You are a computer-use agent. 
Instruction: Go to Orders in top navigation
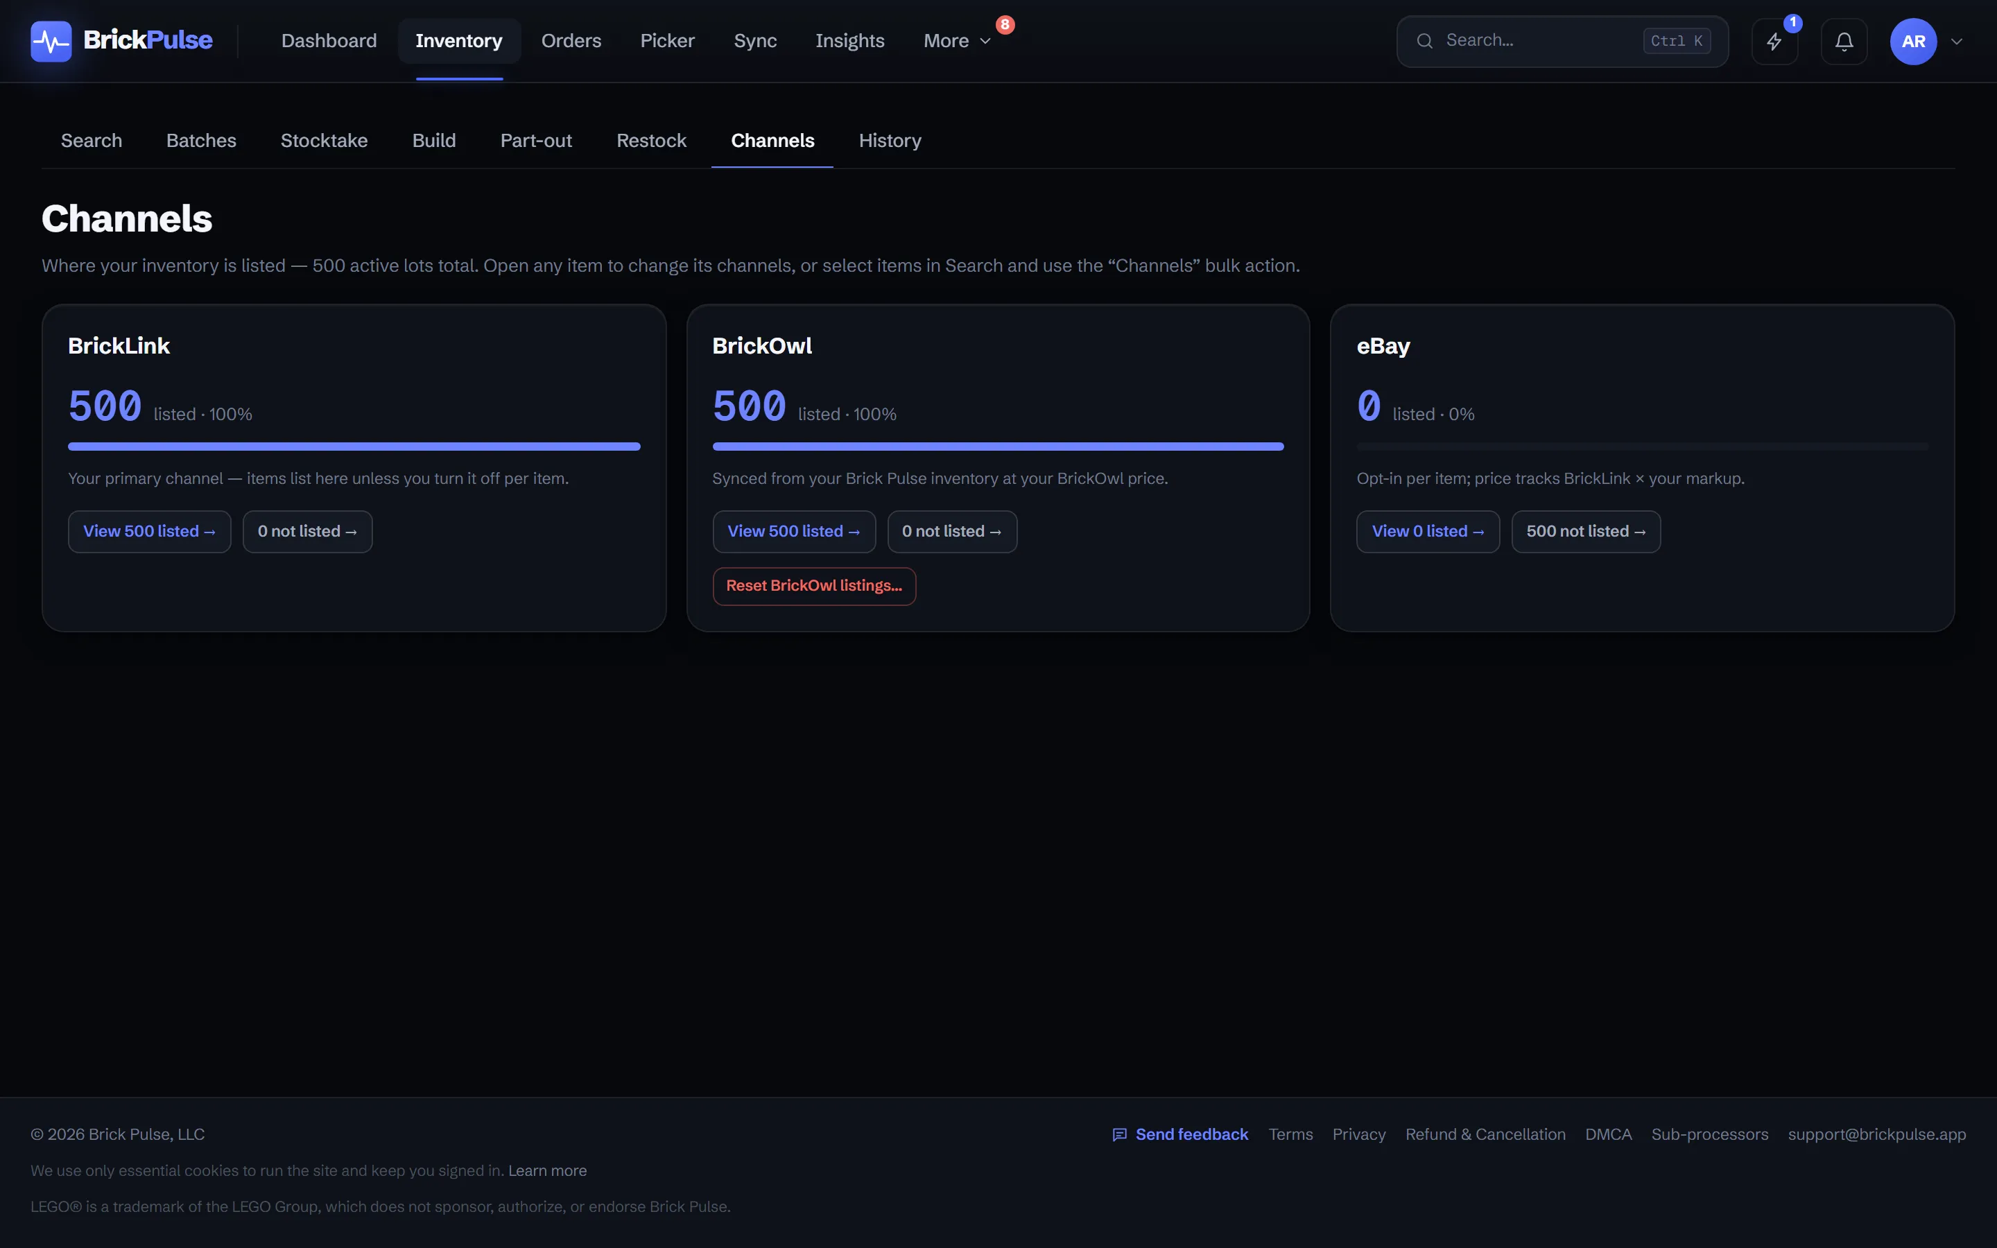pos(571,40)
